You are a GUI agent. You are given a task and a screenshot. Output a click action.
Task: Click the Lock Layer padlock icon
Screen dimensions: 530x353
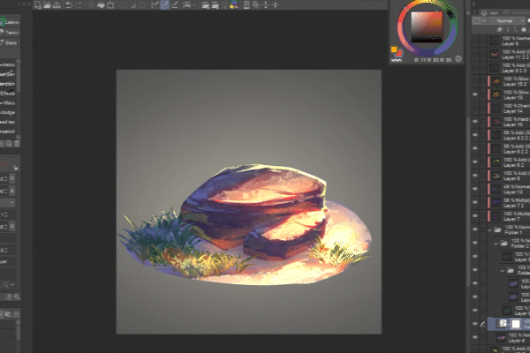point(524,30)
